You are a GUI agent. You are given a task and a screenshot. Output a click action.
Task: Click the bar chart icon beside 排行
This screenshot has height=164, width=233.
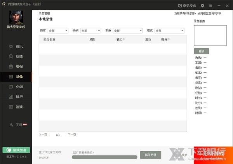pyautogui.click(x=11, y=97)
